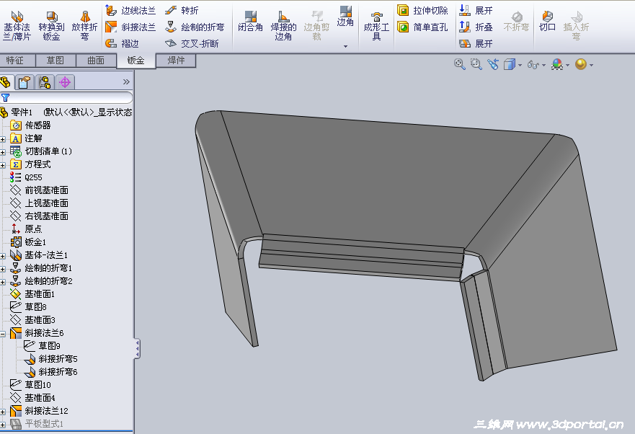Open the FeatureManager design tree tab
Viewport: 635px width, 434px height.
[6, 83]
